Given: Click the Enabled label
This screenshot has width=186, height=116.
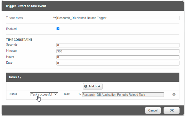Looking at the screenshot, I should [11, 29].
